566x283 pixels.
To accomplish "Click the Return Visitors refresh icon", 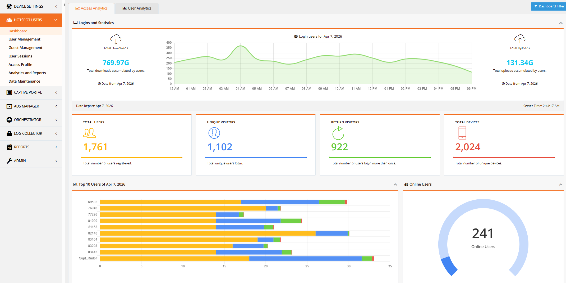I will [x=338, y=133].
